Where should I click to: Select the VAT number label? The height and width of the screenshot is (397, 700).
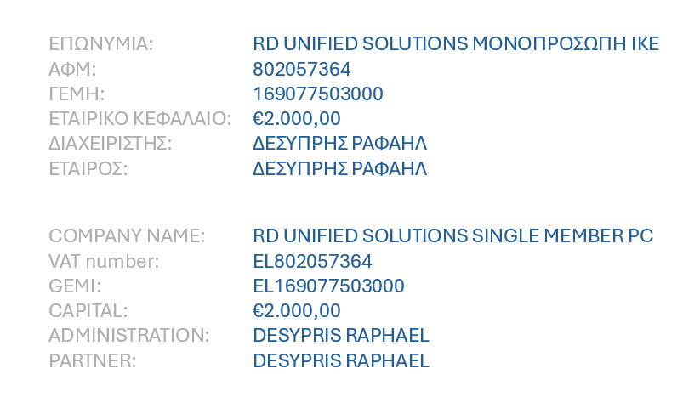pos(104,261)
